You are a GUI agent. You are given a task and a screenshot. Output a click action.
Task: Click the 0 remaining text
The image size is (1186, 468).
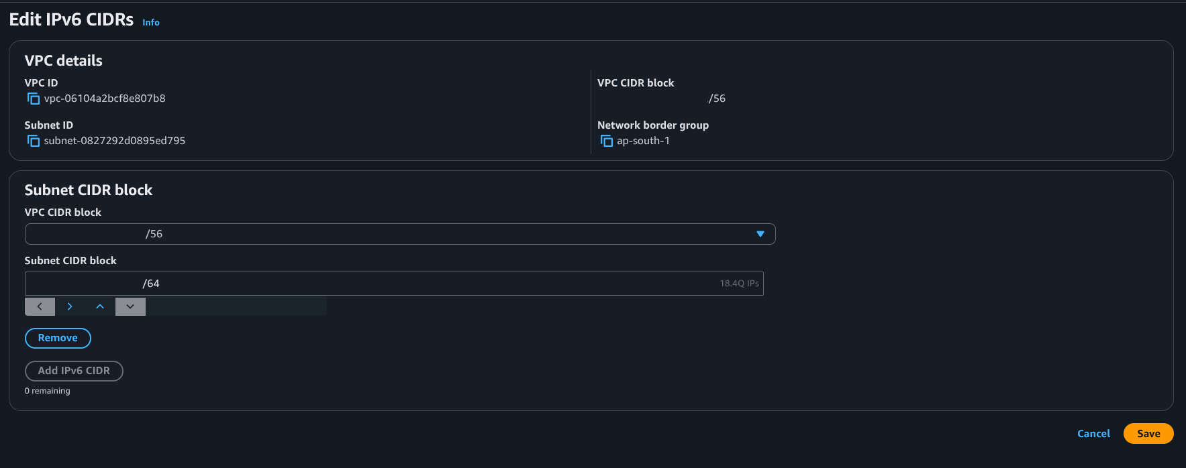tap(48, 391)
